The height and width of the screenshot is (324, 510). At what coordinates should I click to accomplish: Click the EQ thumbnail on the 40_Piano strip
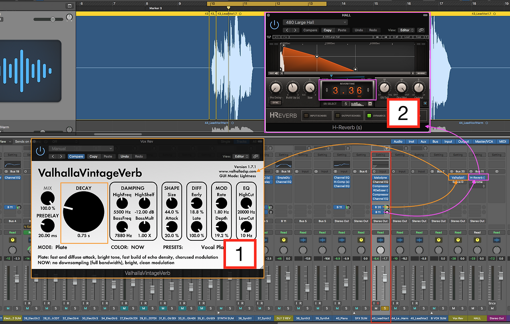341,165
